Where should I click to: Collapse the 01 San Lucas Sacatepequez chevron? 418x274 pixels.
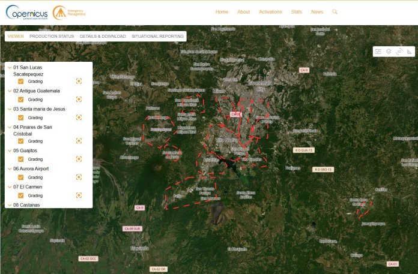pyautogui.click(x=10, y=68)
